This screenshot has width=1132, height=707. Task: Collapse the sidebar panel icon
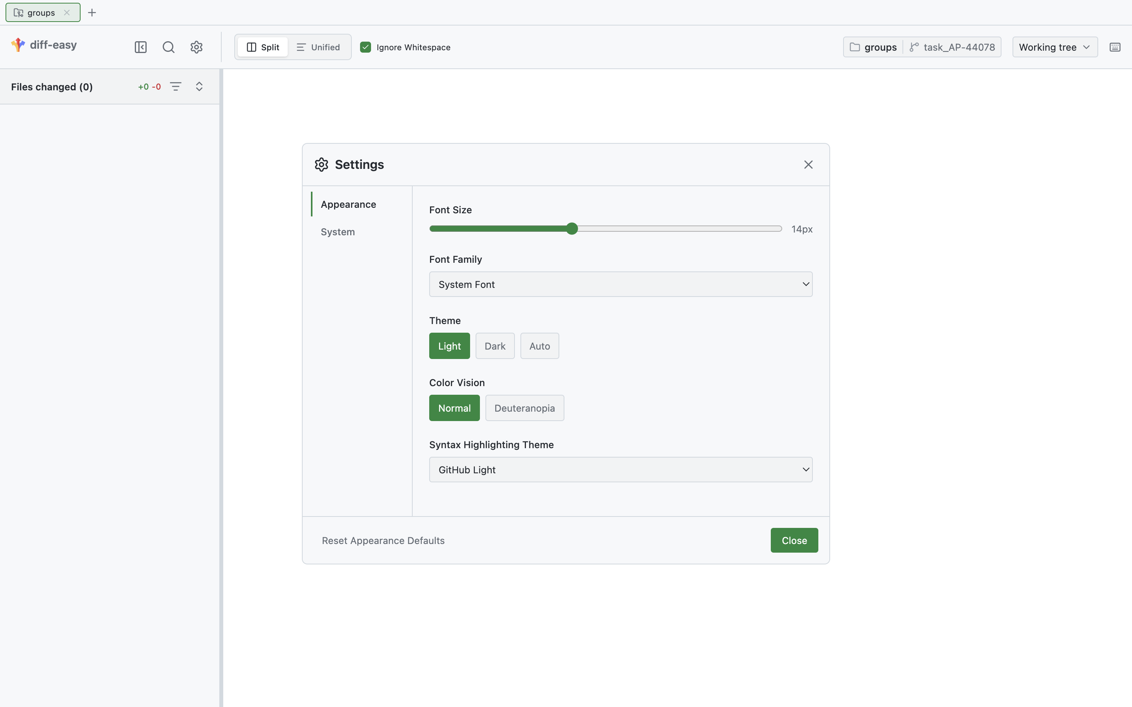click(x=140, y=47)
